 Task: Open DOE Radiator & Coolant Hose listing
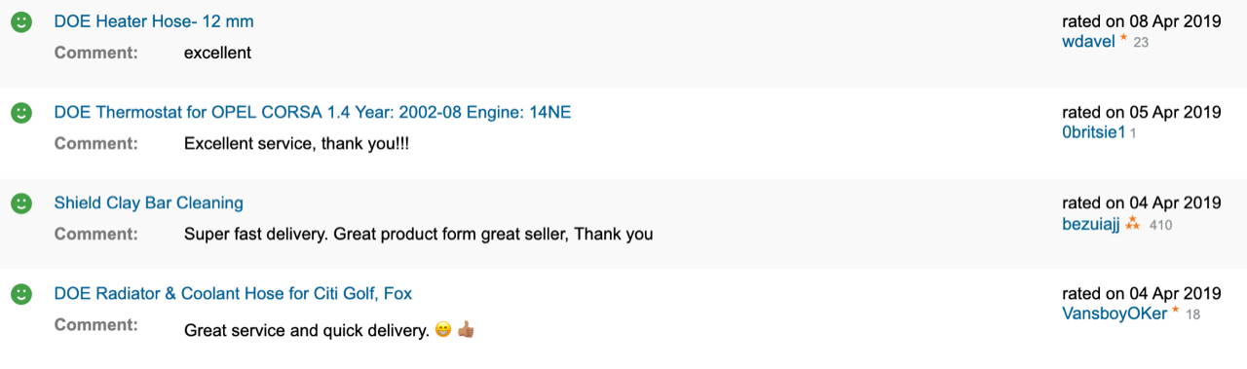tap(233, 293)
